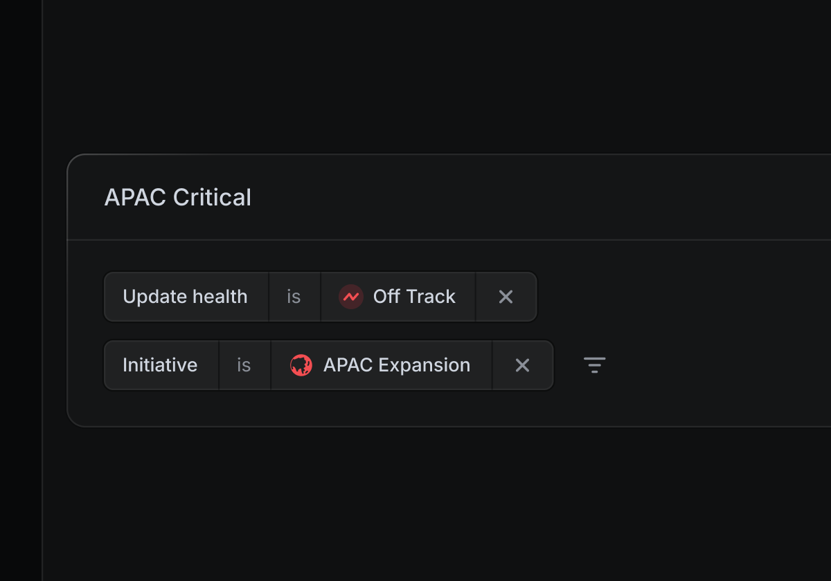Add another filter using the funnel-lines icon
This screenshot has height=581, width=831.
click(594, 365)
